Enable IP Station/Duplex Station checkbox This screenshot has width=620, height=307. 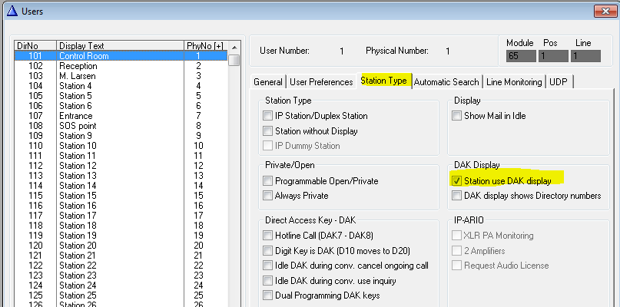[x=268, y=116]
